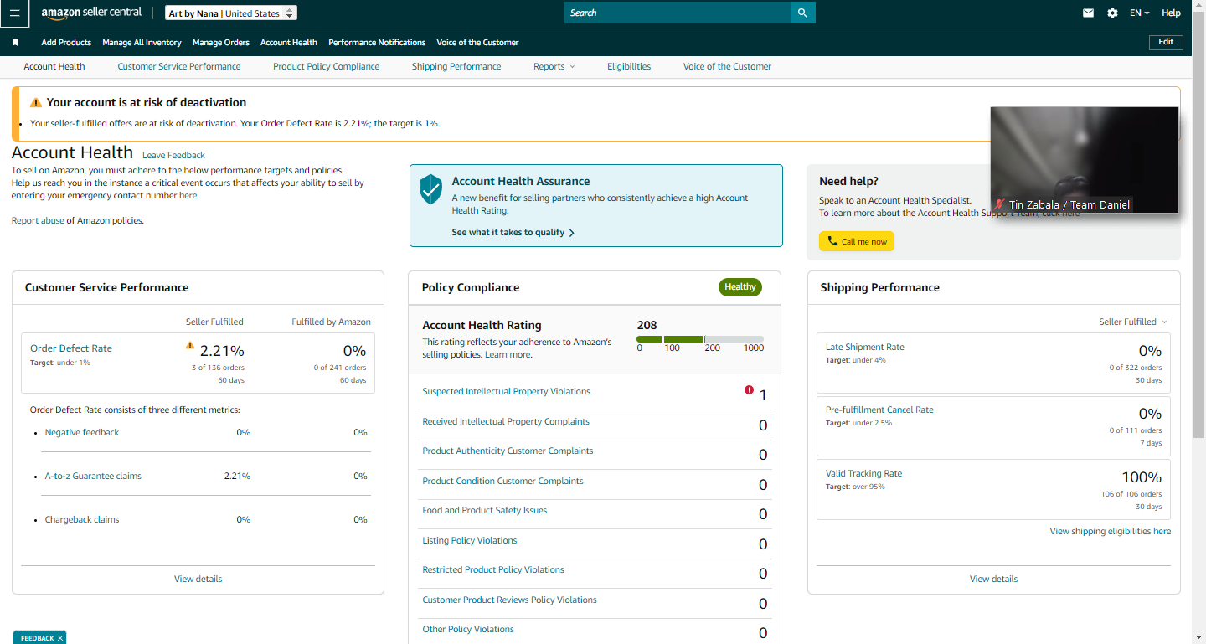Close the Feedback tab with the X
Image resolution: width=1206 pixels, height=644 pixels.
60,638
